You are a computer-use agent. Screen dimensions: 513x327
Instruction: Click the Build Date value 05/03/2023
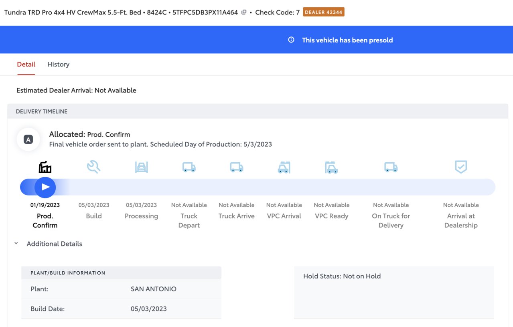149,309
